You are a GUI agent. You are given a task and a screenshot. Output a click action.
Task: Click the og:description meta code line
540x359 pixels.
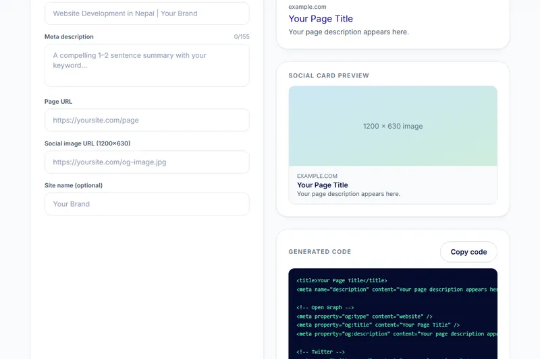(x=397, y=334)
